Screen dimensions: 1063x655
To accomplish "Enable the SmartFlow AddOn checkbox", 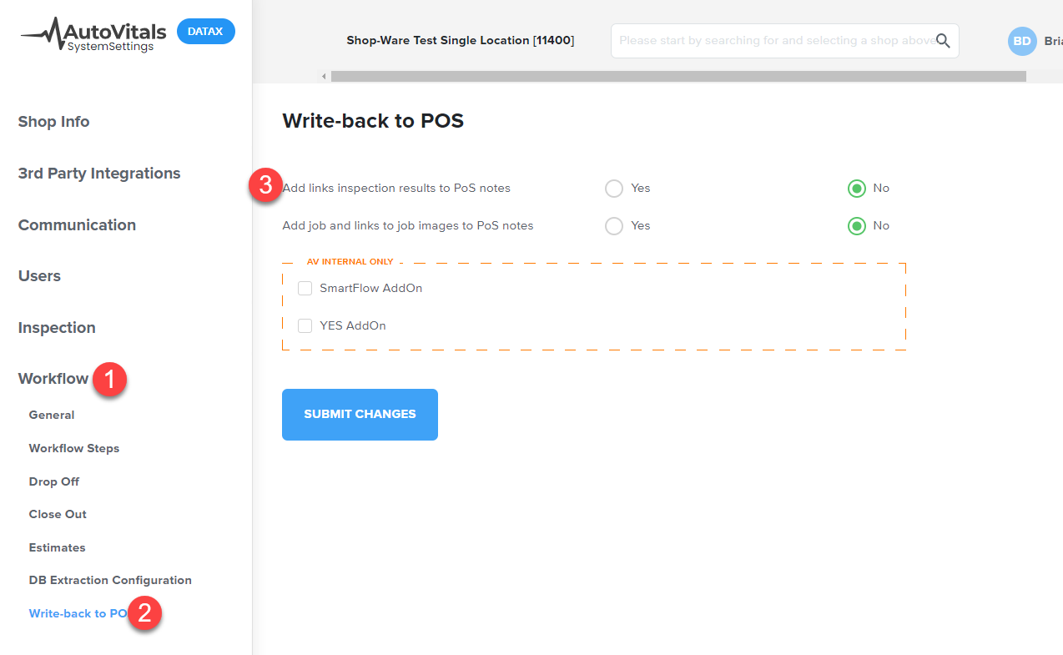I will 305,289.
